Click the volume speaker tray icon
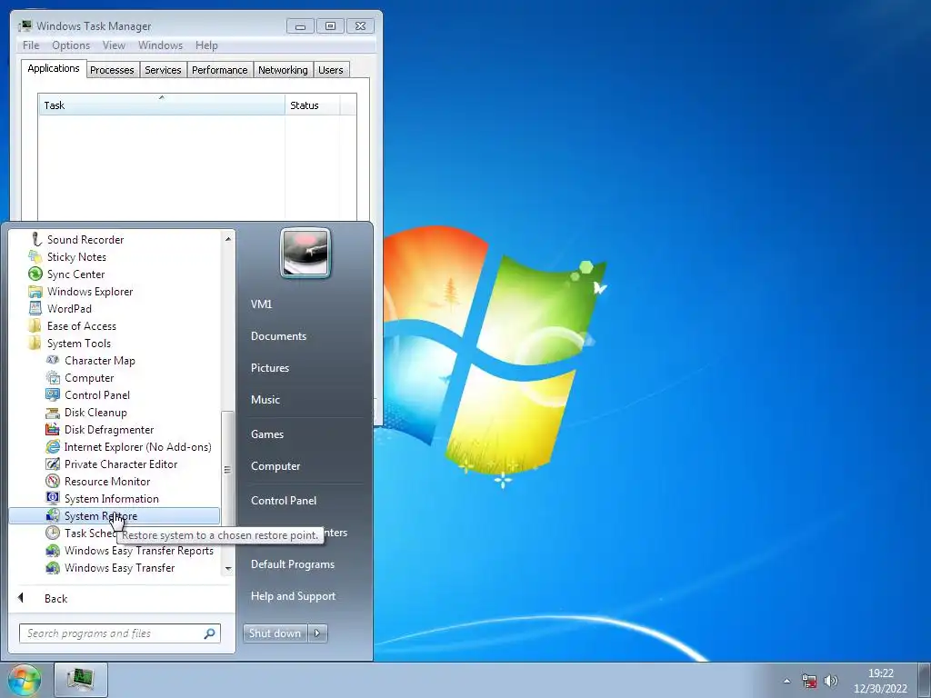 (831, 681)
